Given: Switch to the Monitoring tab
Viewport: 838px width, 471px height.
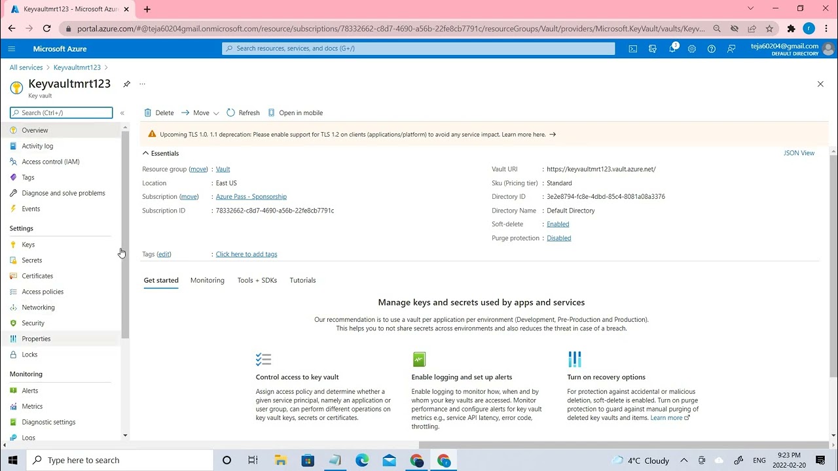Looking at the screenshot, I should pos(207,280).
